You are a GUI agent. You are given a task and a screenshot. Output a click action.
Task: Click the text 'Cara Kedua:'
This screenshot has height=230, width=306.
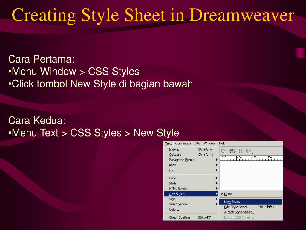pyautogui.click(x=37, y=120)
